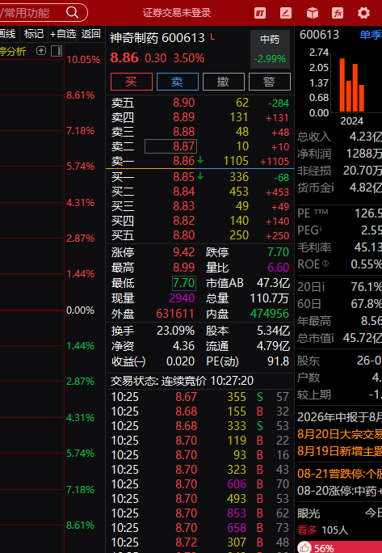Screen dimensions: 382x553
Task: Click the 买二 row price 8.84
Action: [x=183, y=192]
